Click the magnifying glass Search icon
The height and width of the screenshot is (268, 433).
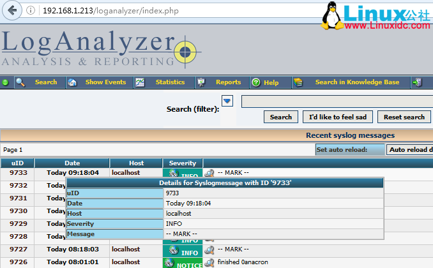pos(20,82)
